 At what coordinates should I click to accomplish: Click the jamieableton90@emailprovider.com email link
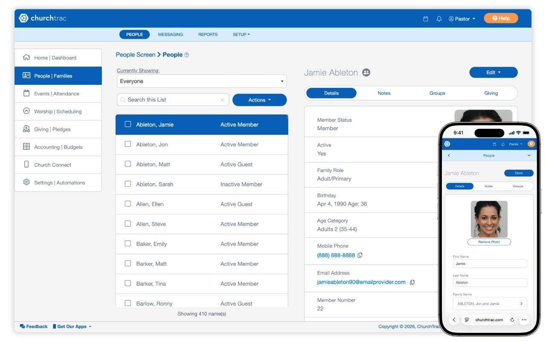click(361, 282)
